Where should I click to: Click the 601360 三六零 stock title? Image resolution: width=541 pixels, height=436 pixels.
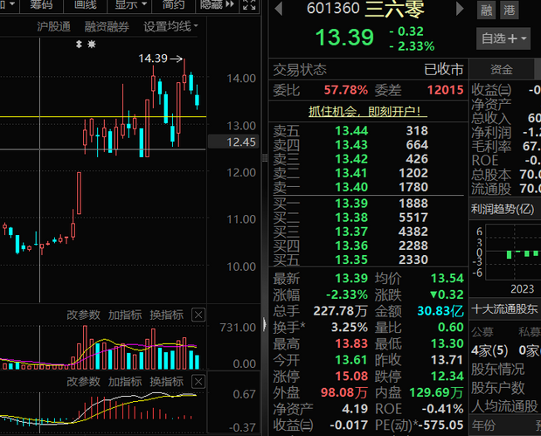coord(365,9)
